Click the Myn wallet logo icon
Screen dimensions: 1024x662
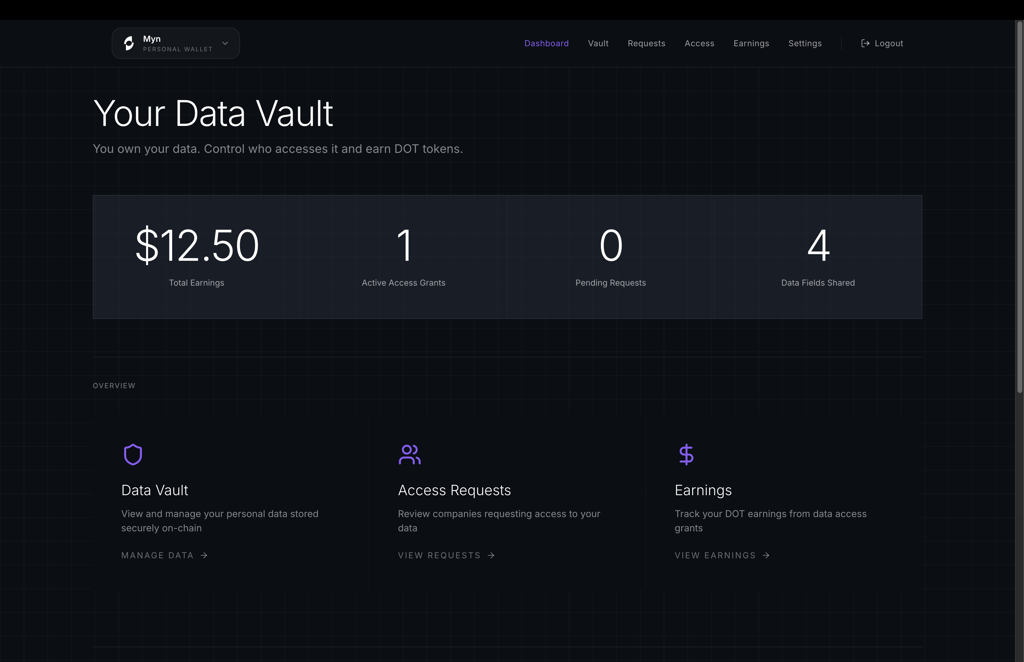coord(129,44)
